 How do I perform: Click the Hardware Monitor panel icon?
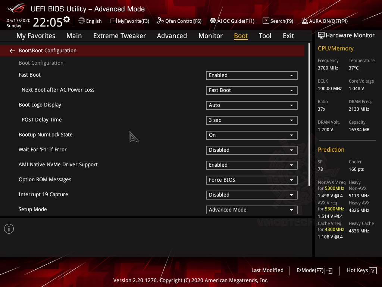tap(321, 35)
